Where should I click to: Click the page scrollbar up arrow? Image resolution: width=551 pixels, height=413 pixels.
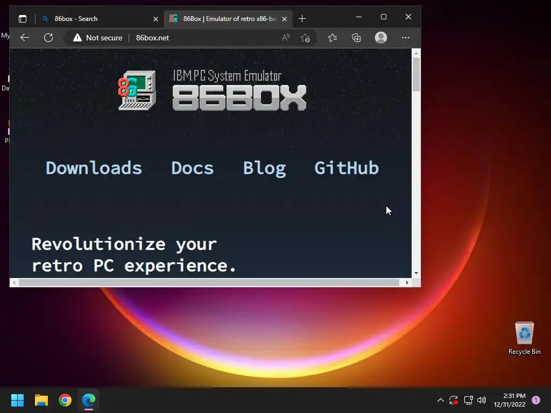tap(416, 53)
